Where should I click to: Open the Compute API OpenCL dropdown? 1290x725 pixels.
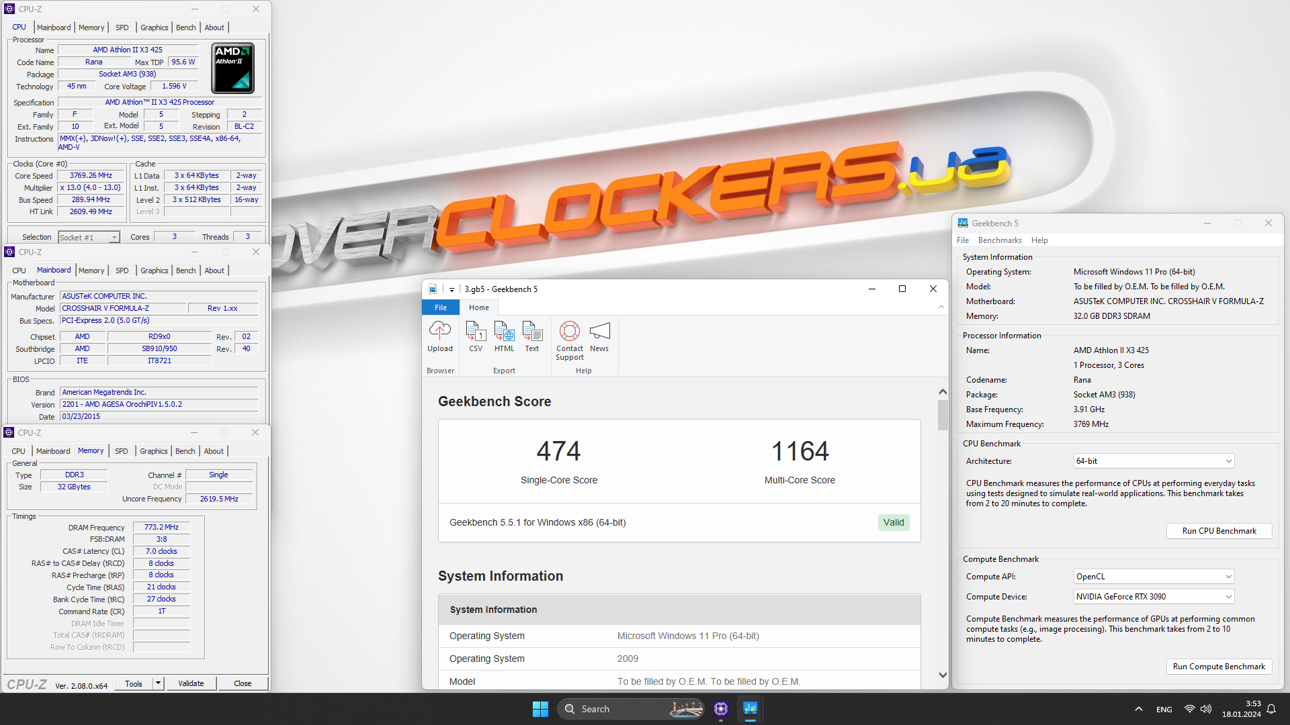(x=1154, y=577)
